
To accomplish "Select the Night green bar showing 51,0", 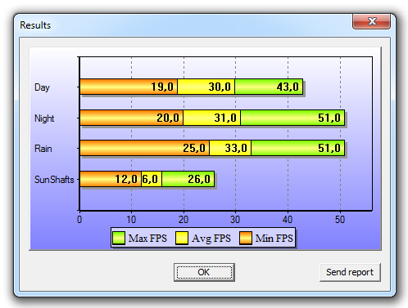I will (x=292, y=118).
